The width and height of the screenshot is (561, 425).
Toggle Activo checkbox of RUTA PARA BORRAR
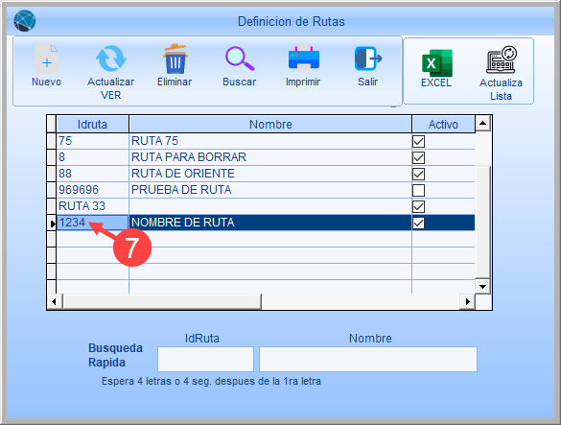pos(418,157)
